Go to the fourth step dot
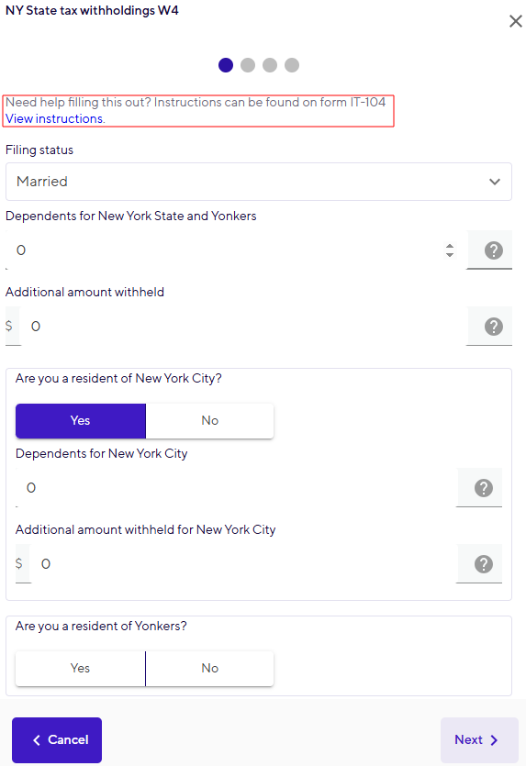Viewport: 526px width, 766px height. pyautogui.click(x=292, y=65)
